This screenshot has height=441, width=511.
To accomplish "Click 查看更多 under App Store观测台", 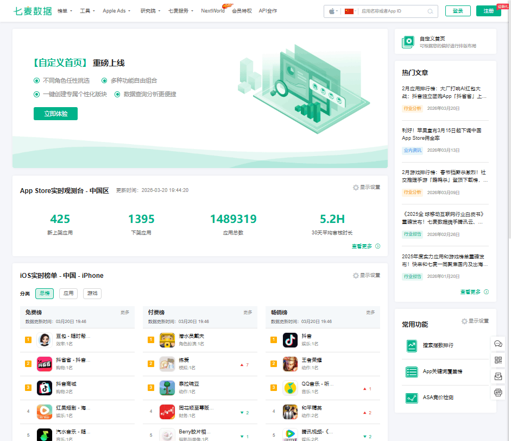I will (x=362, y=246).
